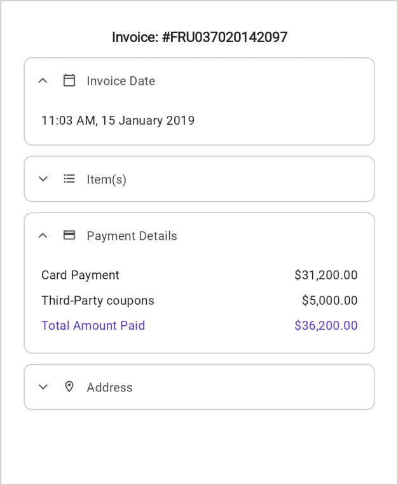Screen dimensions: 398x485
Task: Click the Item(s) header label
Action: (x=106, y=179)
